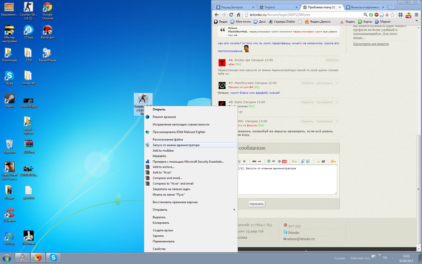Image resolution: width=422 pixels, height=264 pixels.
Task: Open the Steam desktop icon
Action: (x=9, y=101)
